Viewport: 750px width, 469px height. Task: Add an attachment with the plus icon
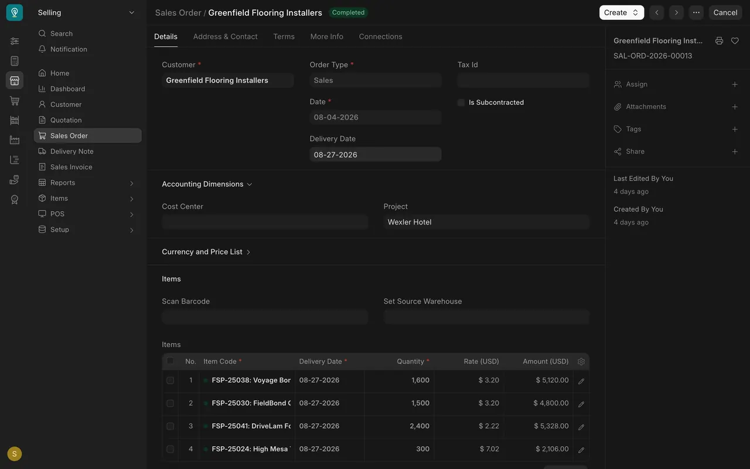735,107
